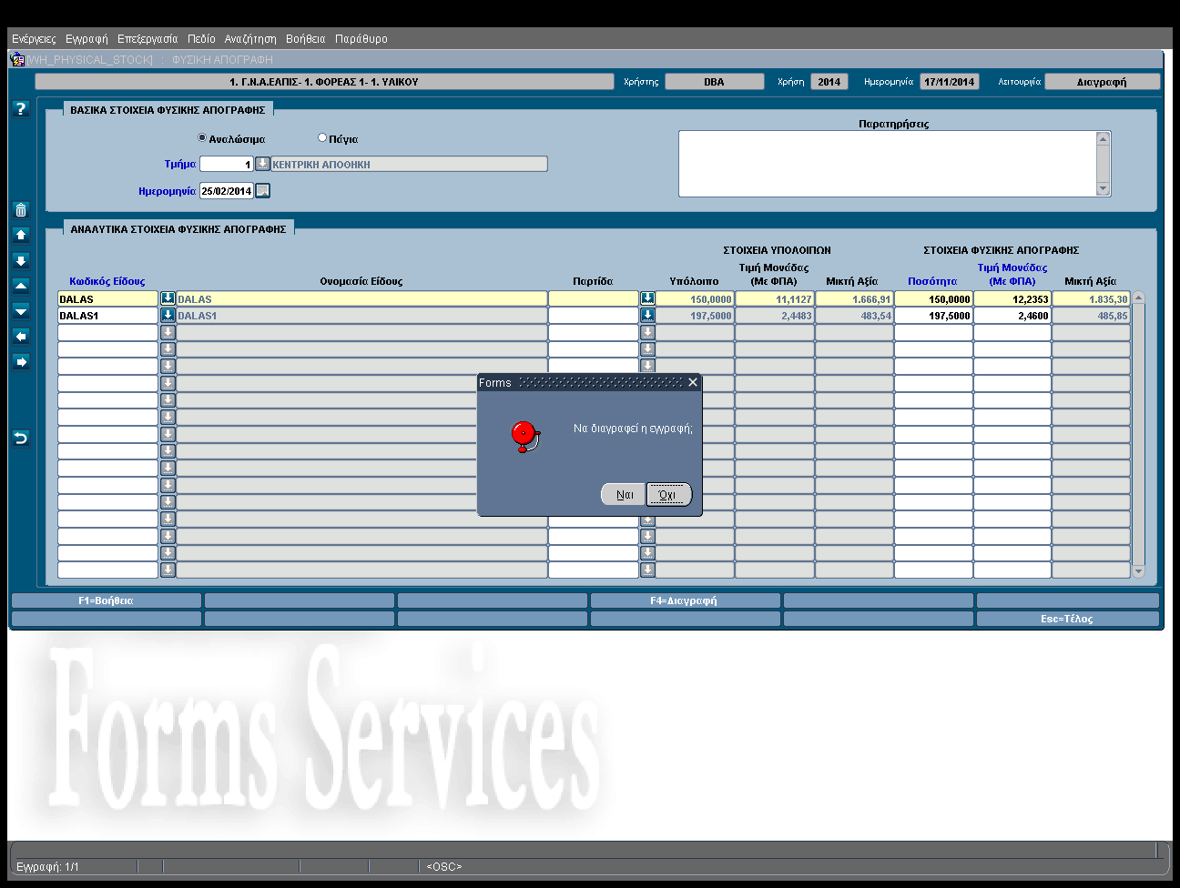
Task: Open item code lookup on last grid row
Action: click(x=168, y=570)
